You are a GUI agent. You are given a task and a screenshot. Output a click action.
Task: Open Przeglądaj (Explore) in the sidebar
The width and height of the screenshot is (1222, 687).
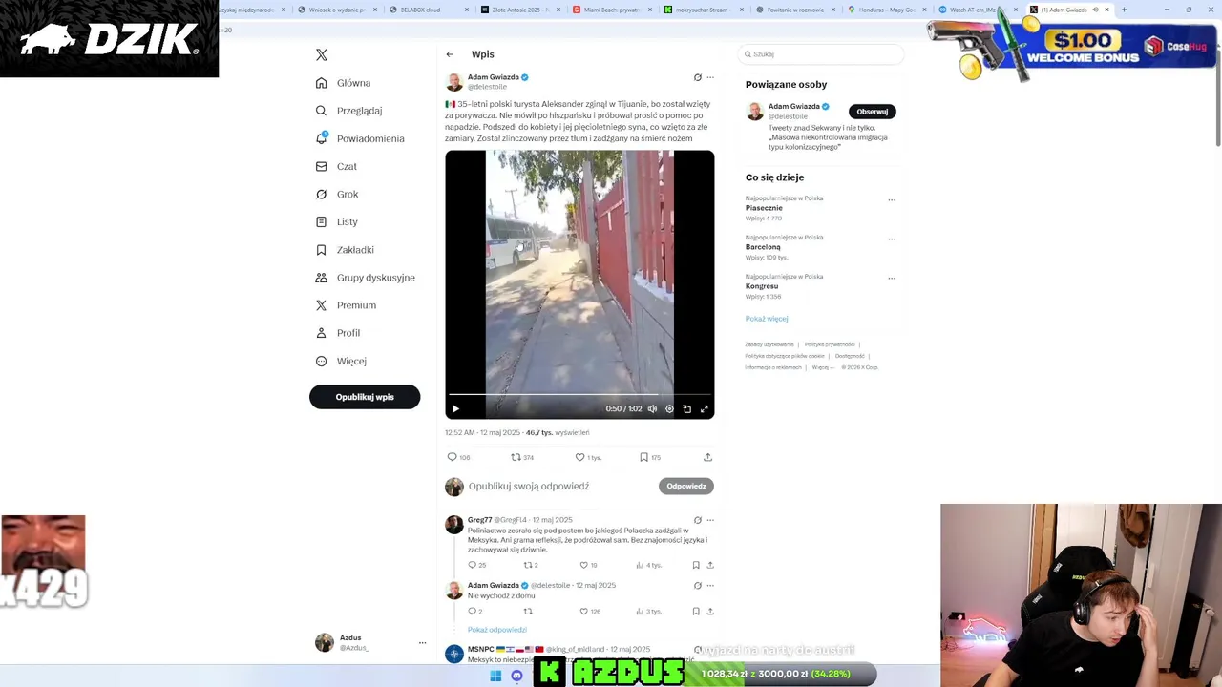point(349,111)
